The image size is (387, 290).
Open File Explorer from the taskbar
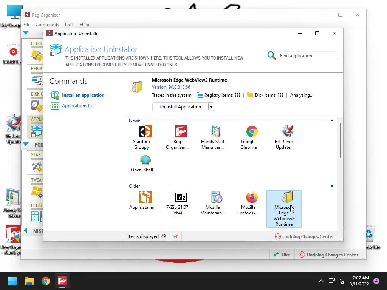(29, 281)
